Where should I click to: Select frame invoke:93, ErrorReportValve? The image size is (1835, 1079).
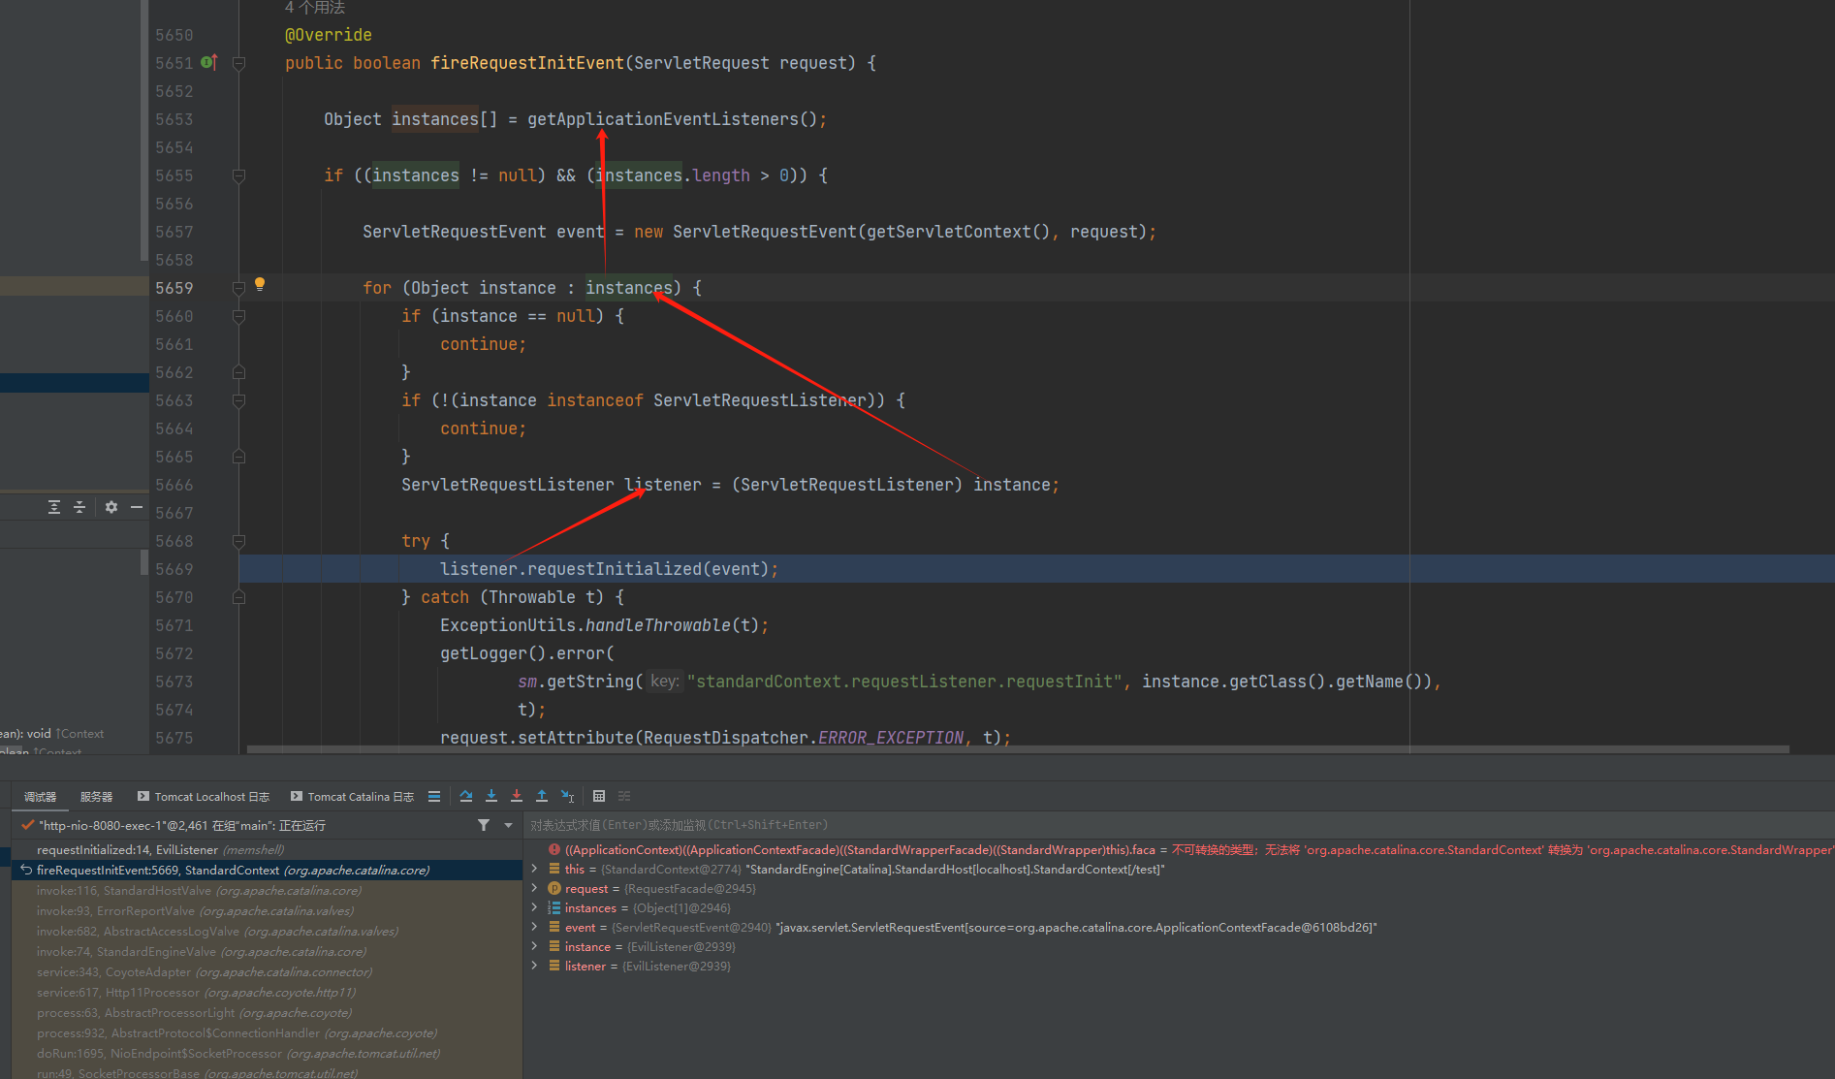[267, 910]
